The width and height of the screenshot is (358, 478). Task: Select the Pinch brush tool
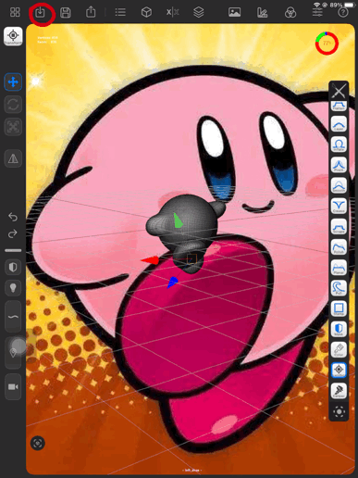coord(339,165)
